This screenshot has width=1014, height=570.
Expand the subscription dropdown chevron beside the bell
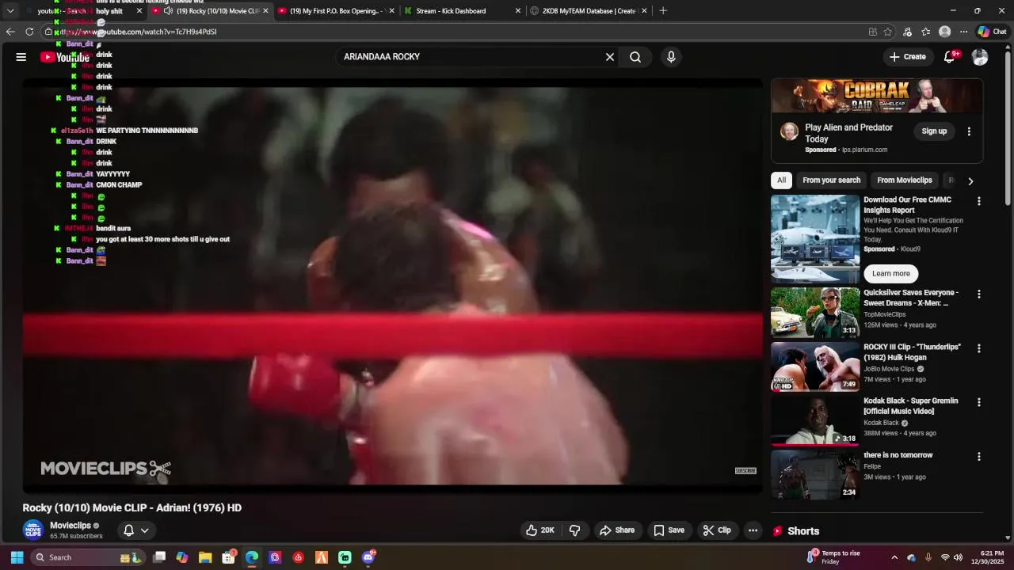tap(145, 530)
